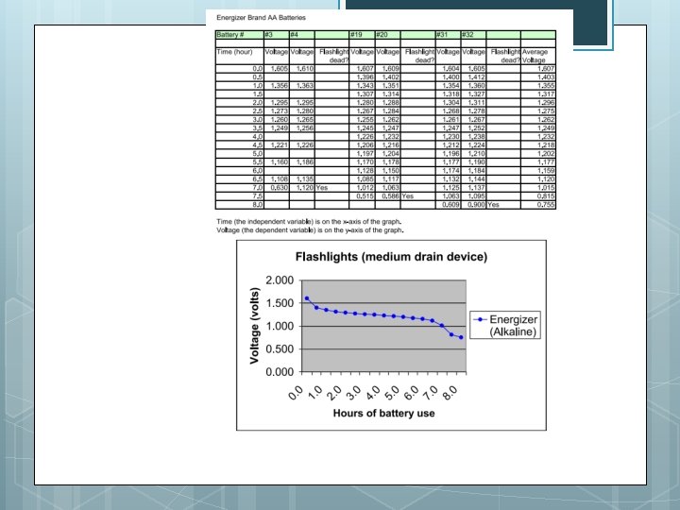This screenshot has height=510, width=680.
Task: Select the 0.609 voltage cell
Action: 448,205
